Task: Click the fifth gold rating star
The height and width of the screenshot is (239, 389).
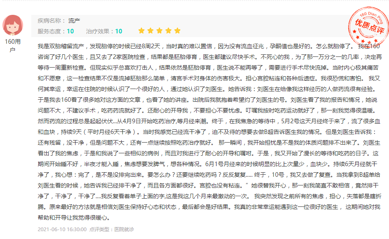Action: (x=177, y=31)
